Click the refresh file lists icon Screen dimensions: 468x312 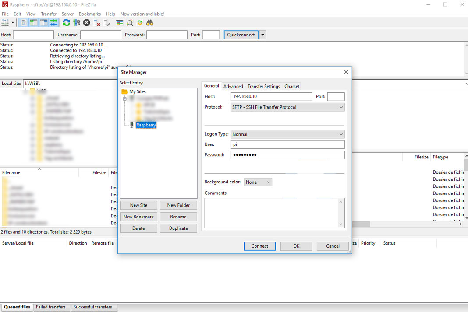coord(66,23)
